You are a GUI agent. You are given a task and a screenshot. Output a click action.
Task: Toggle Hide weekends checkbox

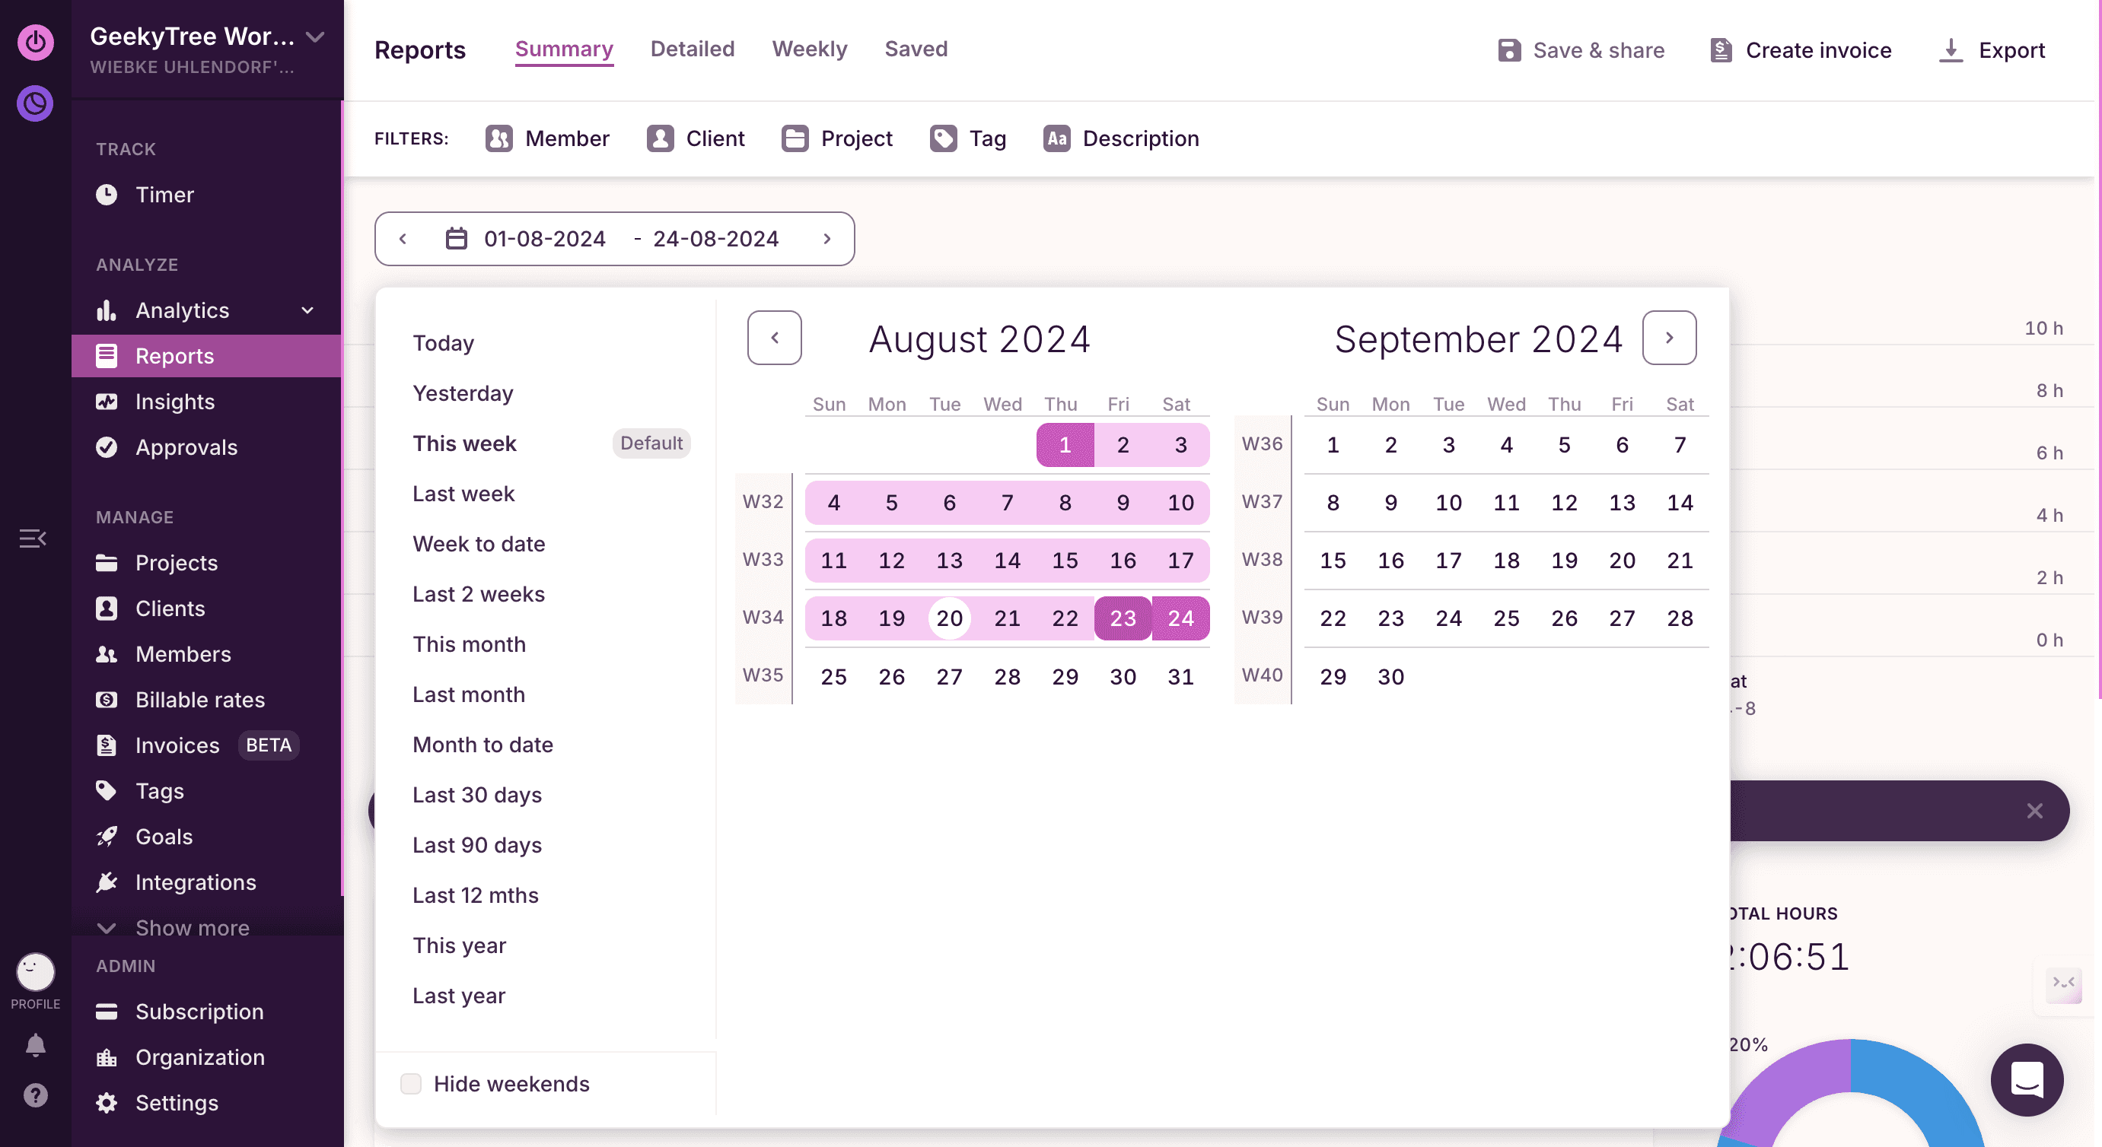(410, 1083)
